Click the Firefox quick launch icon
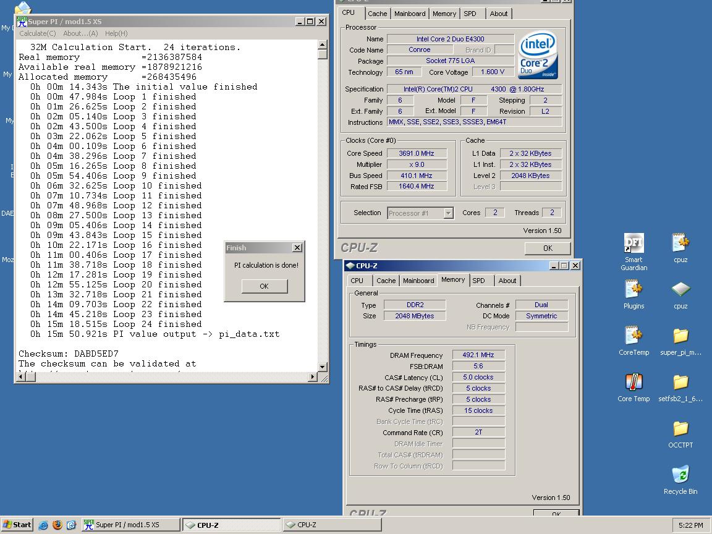Viewport: 712px width, 534px height. point(57,525)
